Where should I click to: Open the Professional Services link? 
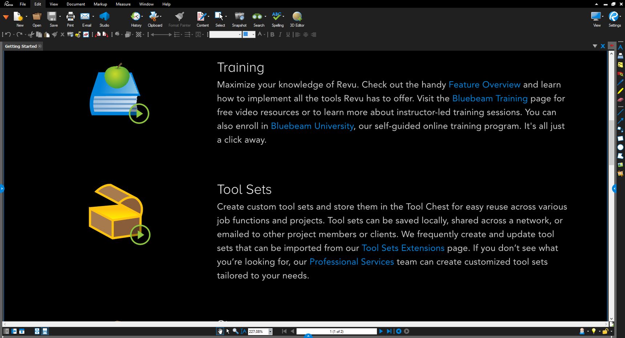(x=352, y=262)
